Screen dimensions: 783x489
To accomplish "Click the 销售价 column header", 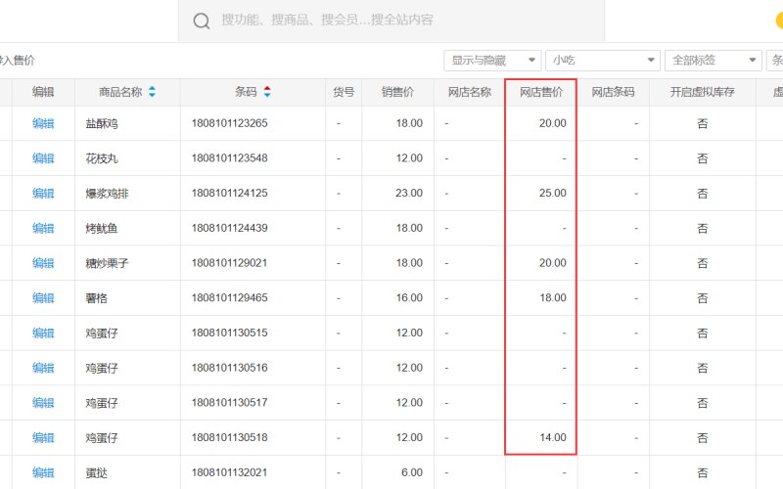I will tap(398, 92).
